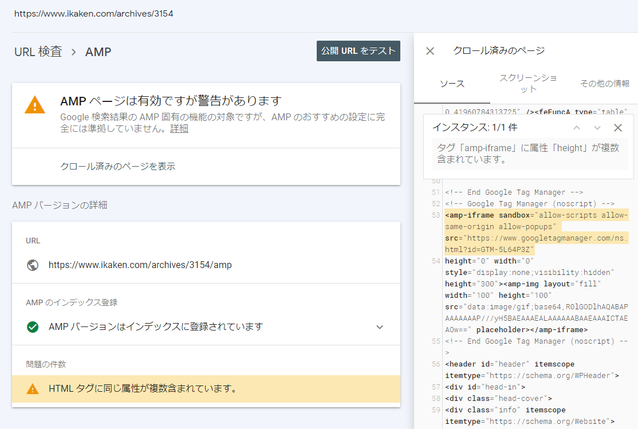Click the AMP バージョンの詳細 heading
Viewport: 638px width, 429px height.
[x=60, y=205]
